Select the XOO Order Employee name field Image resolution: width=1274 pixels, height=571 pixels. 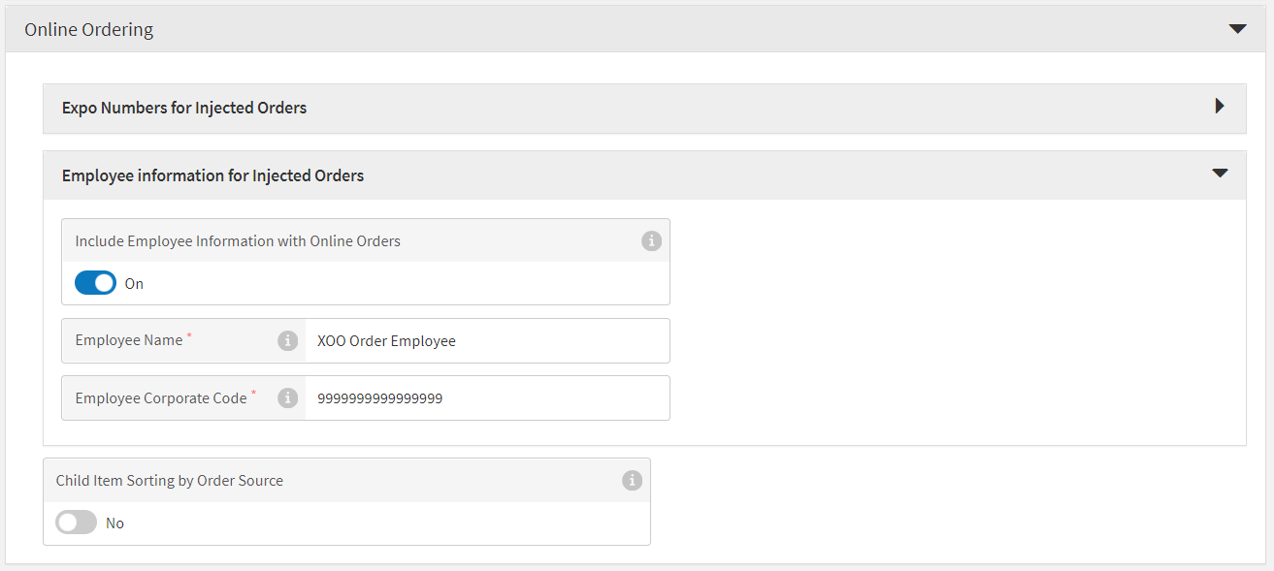click(x=485, y=340)
